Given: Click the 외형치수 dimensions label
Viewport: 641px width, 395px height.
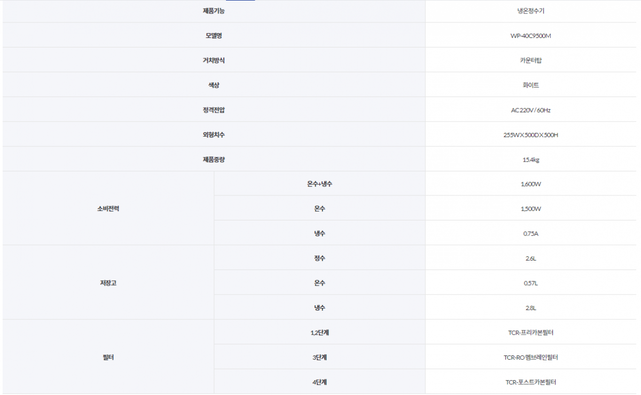Looking at the screenshot, I should pos(212,134).
